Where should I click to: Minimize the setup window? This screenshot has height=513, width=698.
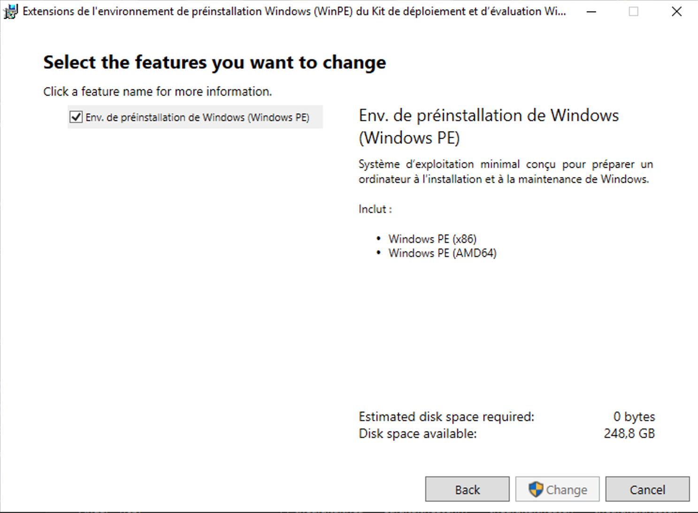click(591, 11)
